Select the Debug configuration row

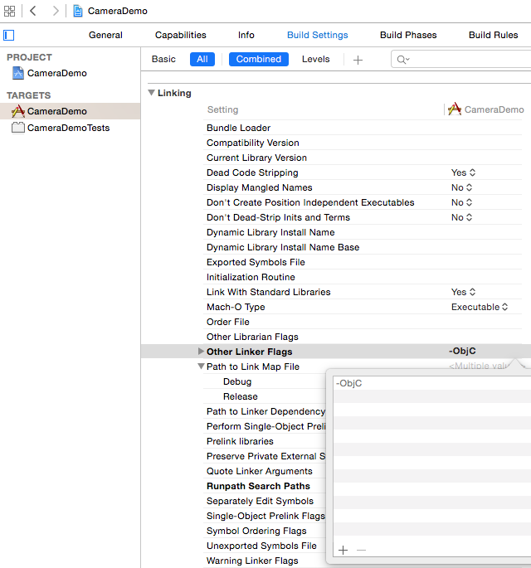237,381
